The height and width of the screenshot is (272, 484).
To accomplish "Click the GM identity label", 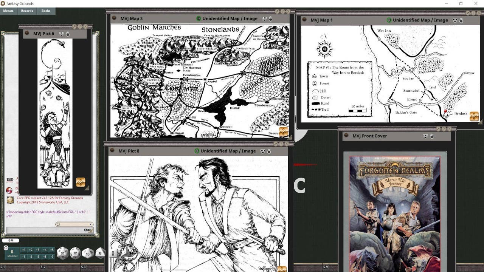I will tap(10, 240).
